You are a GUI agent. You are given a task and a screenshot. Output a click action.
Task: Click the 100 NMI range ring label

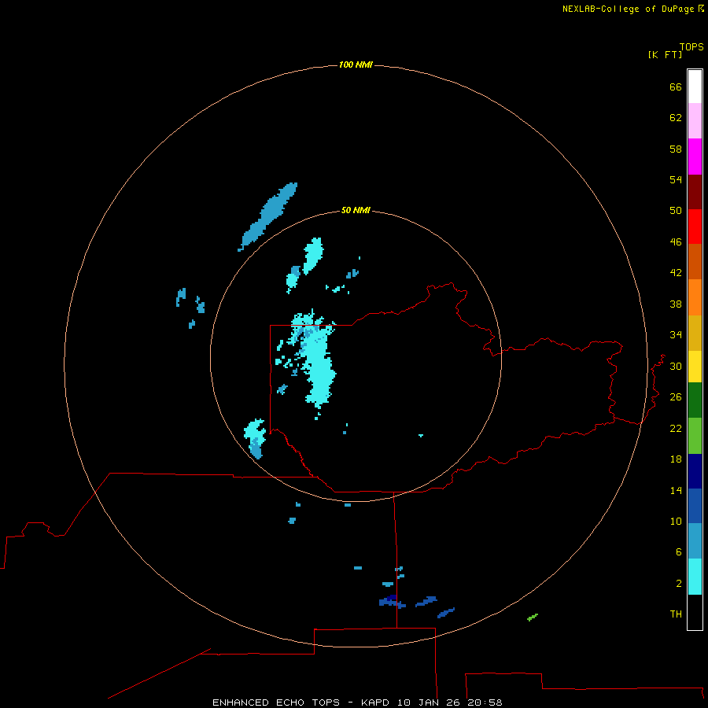(x=356, y=65)
